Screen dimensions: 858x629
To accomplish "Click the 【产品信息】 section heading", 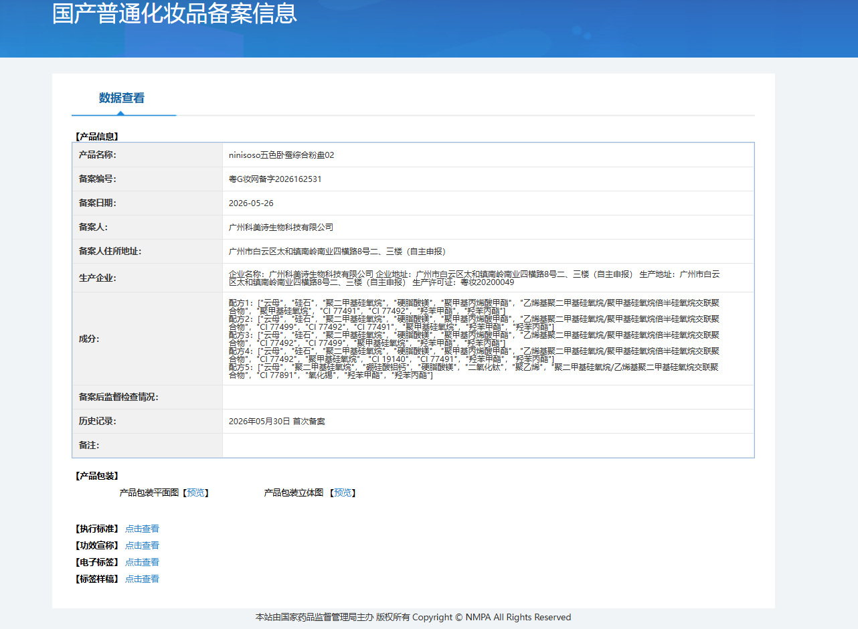I will [96, 137].
